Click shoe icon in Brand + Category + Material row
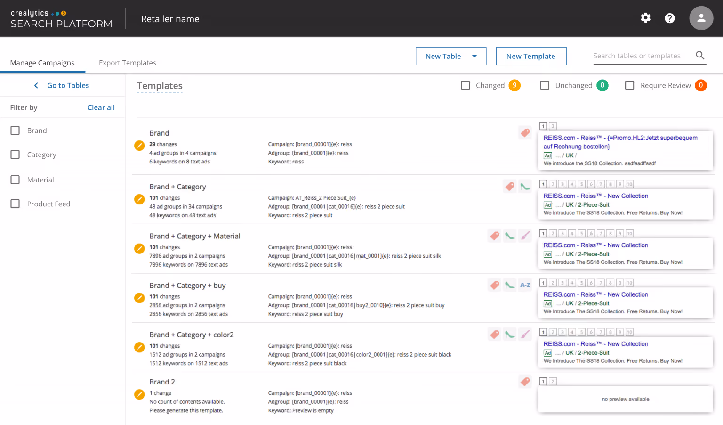723x425 pixels. pyautogui.click(x=510, y=236)
